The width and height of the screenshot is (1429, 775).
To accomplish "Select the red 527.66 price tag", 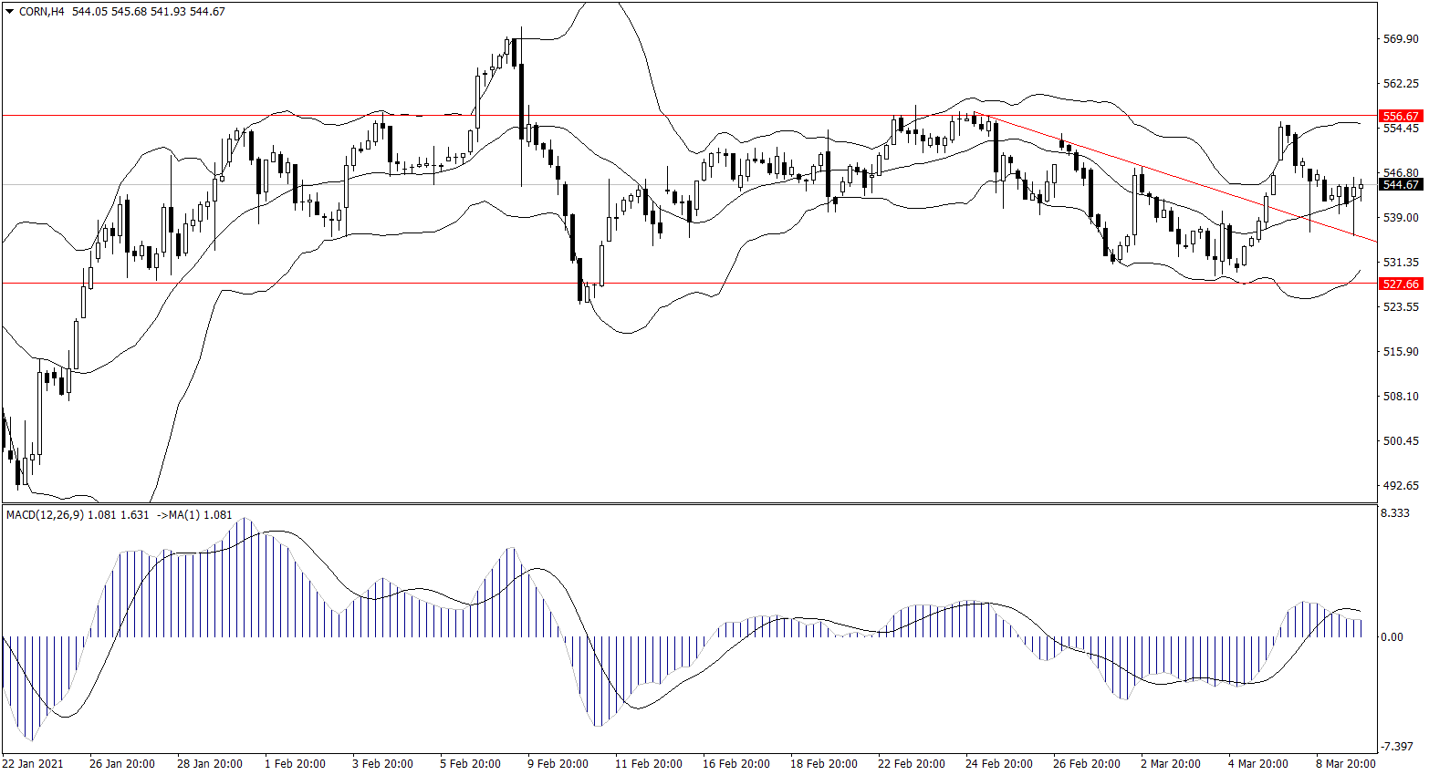I will coord(1401,284).
